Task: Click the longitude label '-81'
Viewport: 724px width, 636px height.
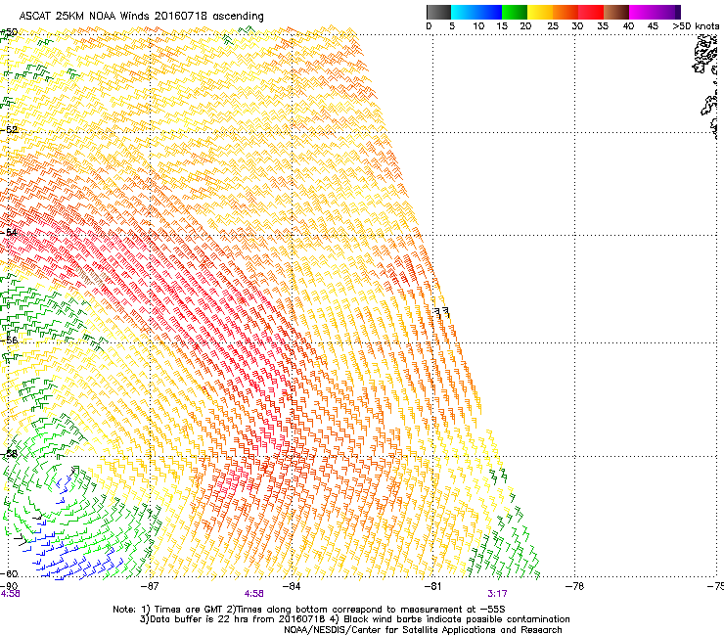Action: pos(432,586)
